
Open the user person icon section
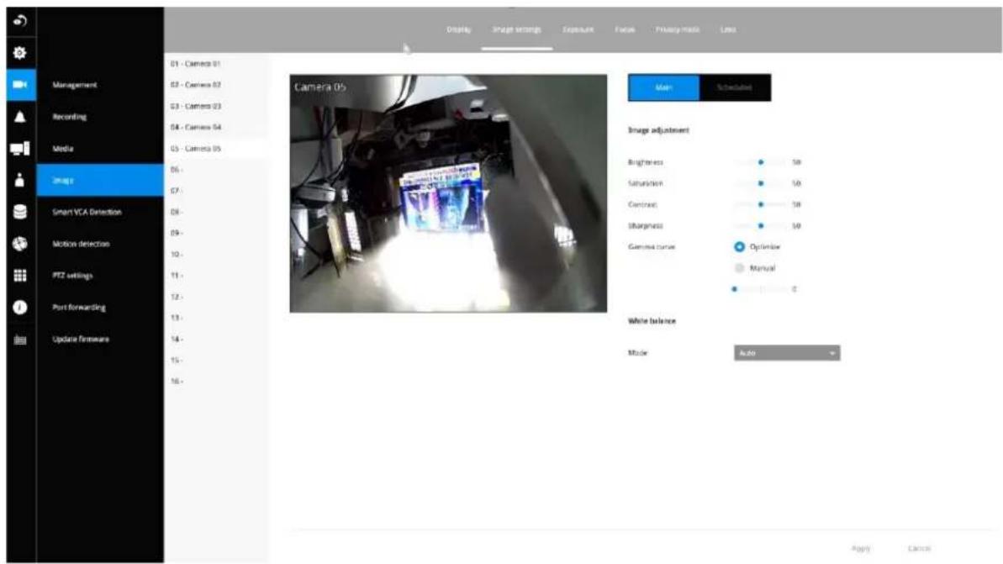coord(20,180)
